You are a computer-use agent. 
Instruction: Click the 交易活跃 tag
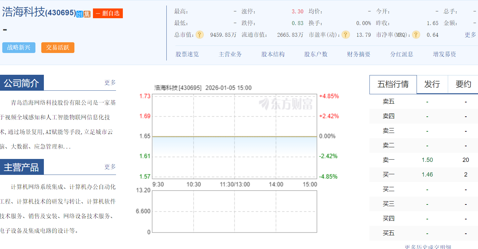pyautogui.click(x=58, y=47)
